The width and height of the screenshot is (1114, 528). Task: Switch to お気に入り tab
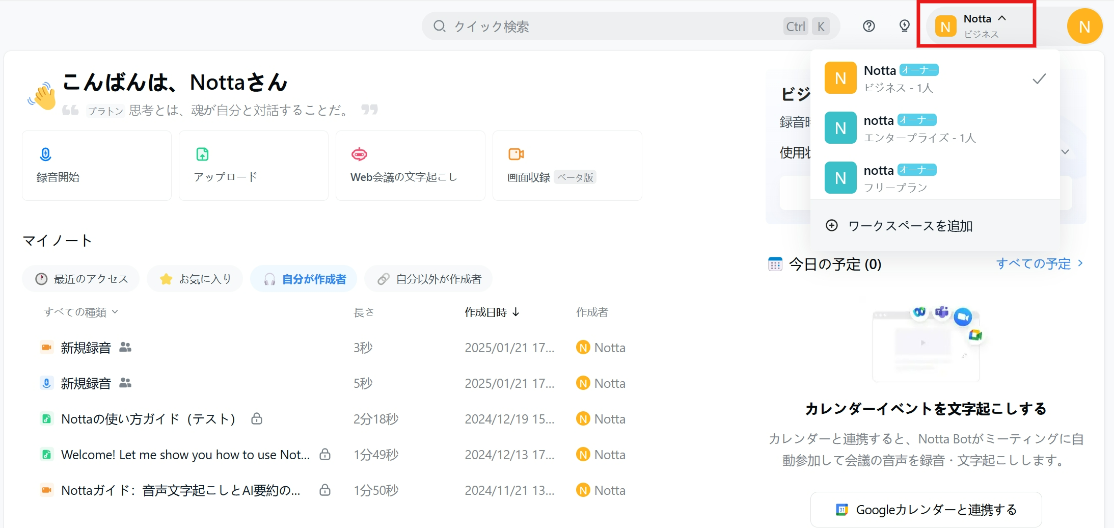(x=195, y=279)
